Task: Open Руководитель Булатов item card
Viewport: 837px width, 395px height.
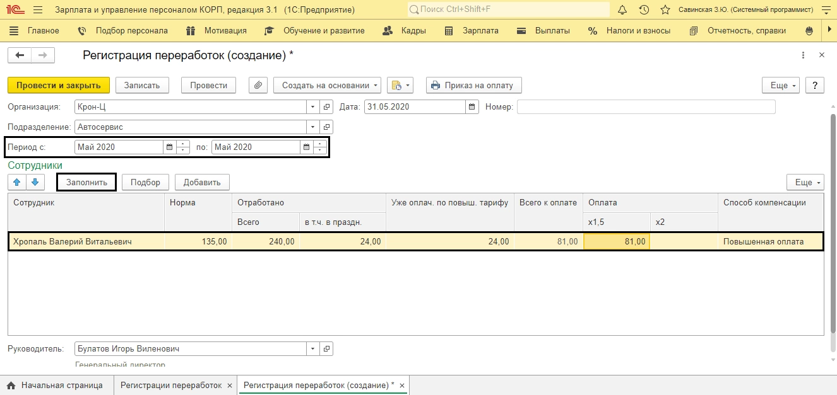Action: click(x=326, y=348)
